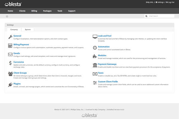Click the envelope icon beside Emails

point(10,54)
